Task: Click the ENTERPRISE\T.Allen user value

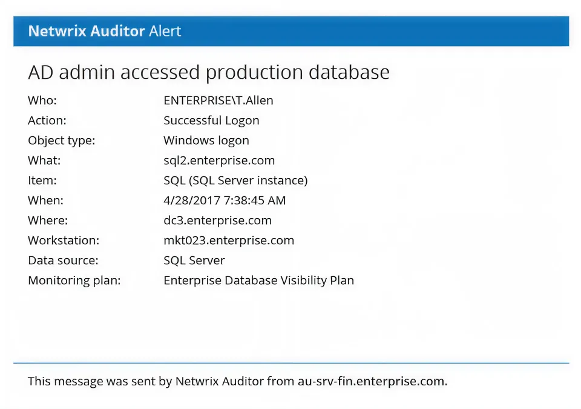Action: click(218, 101)
